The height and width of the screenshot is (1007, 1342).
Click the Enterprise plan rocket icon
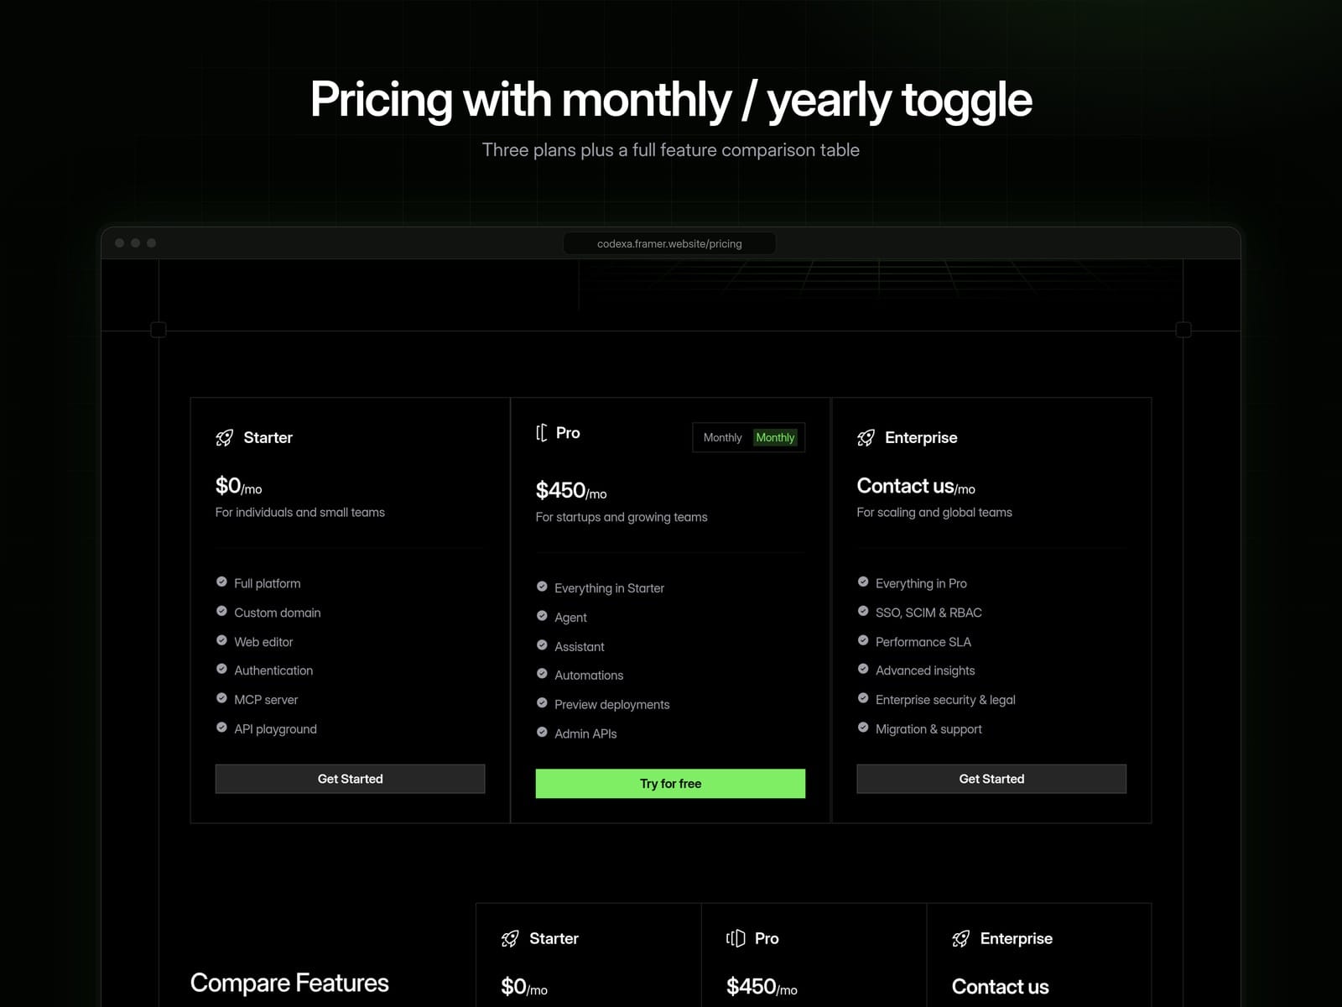866,438
